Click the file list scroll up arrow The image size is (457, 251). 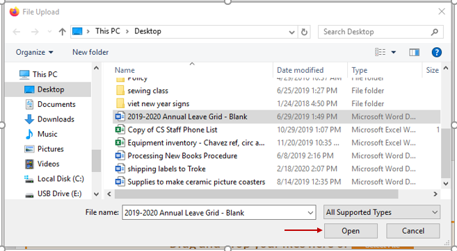pos(446,69)
